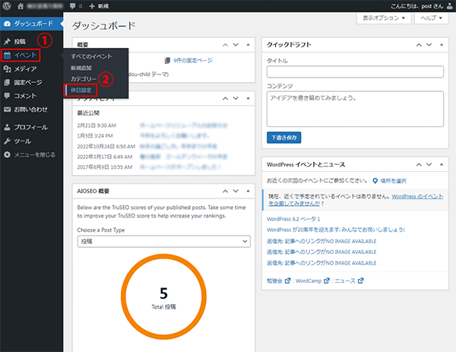The image size is (456, 352).
Task: Click the orange circle showing 5 Total 投稿
Action: pyautogui.click(x=163, y=297)
